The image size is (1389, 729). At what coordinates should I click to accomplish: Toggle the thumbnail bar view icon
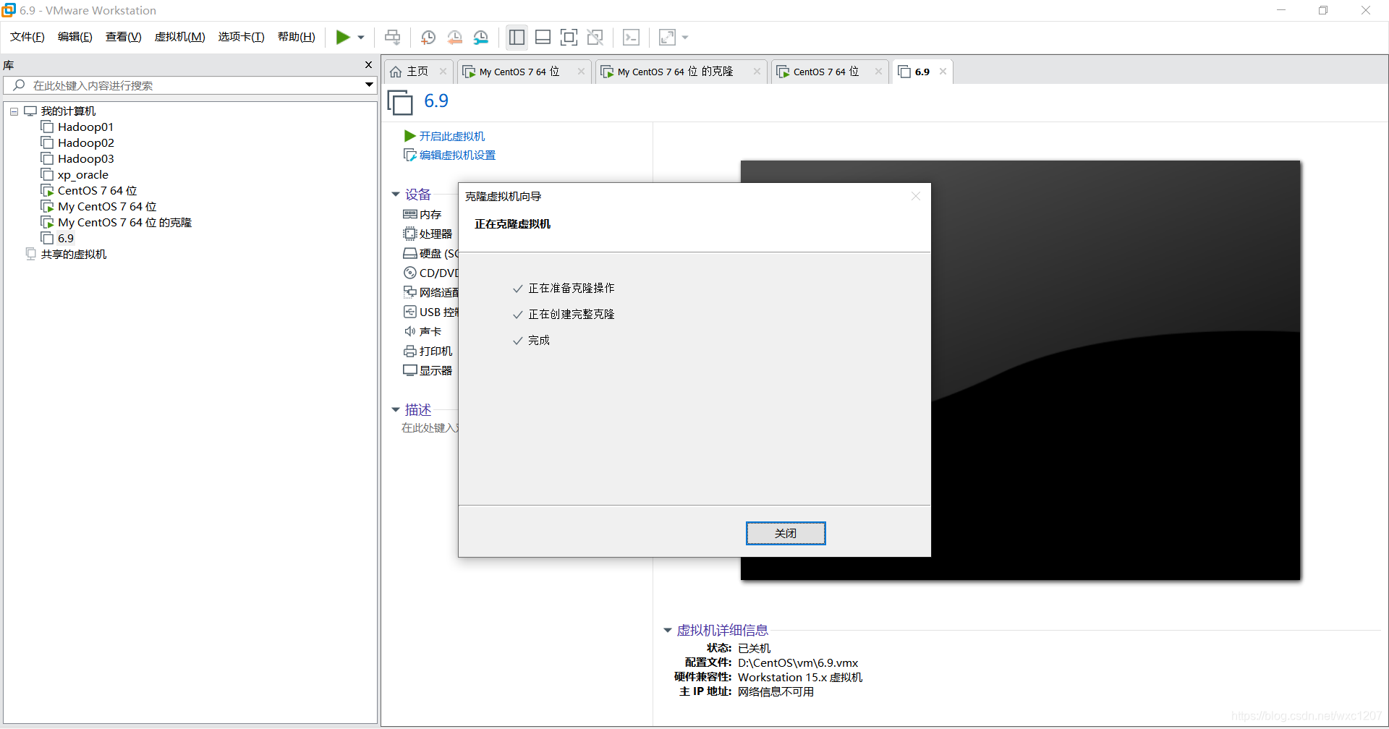tap(543, 38)
